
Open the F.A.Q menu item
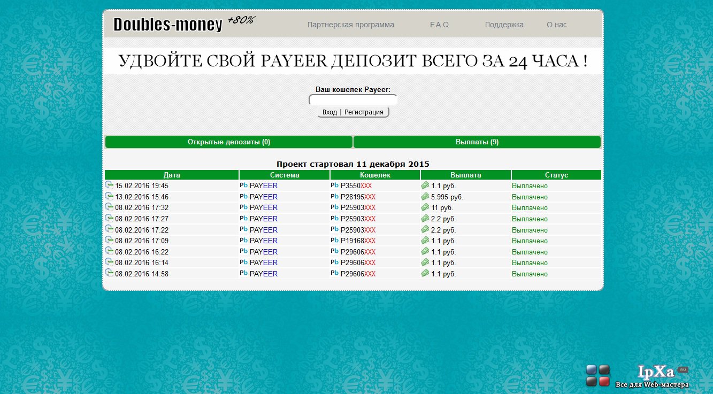439,25
